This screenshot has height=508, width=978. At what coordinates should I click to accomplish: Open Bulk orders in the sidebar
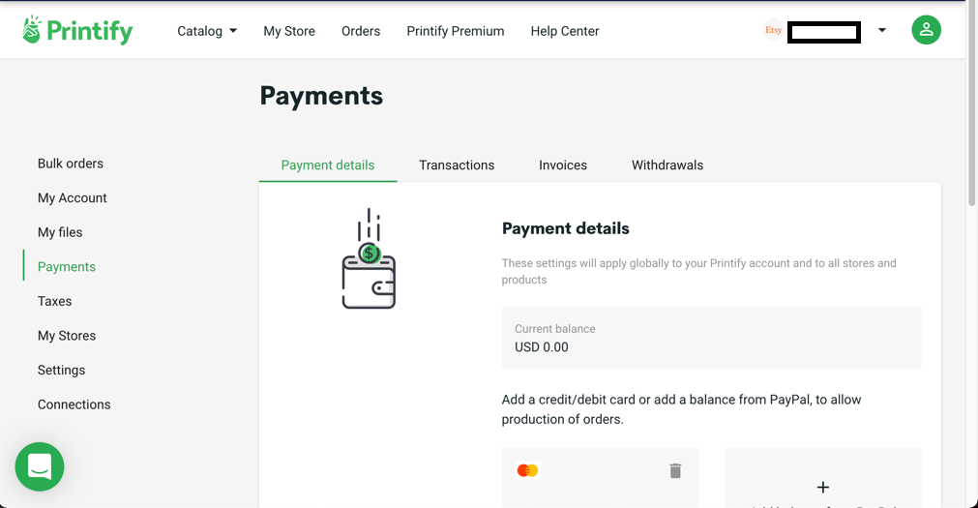tap(71, 164)
